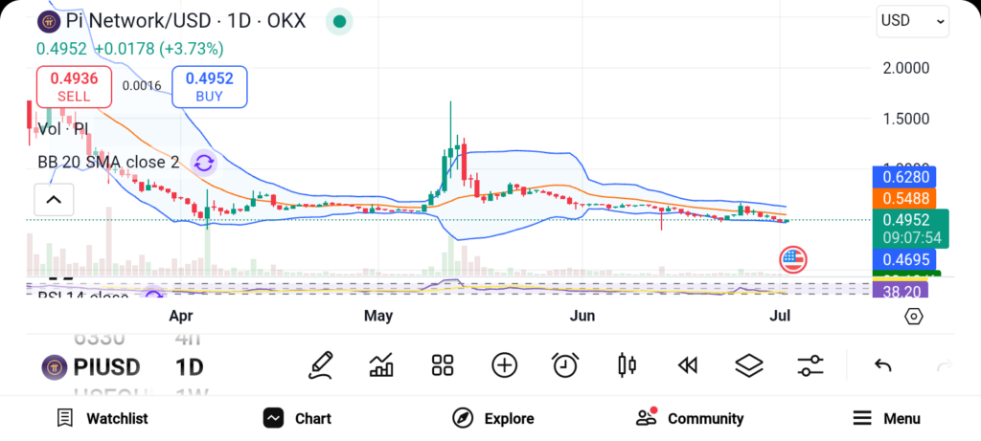Select the RSI 14 close indicator legend
The height and width of the screenshot is (441, 981).
83,297
